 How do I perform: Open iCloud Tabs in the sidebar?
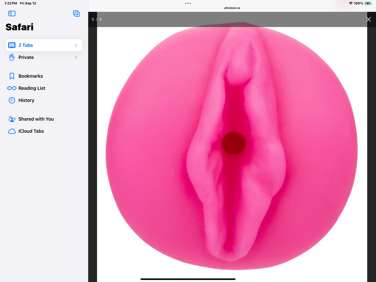[31, 131]
